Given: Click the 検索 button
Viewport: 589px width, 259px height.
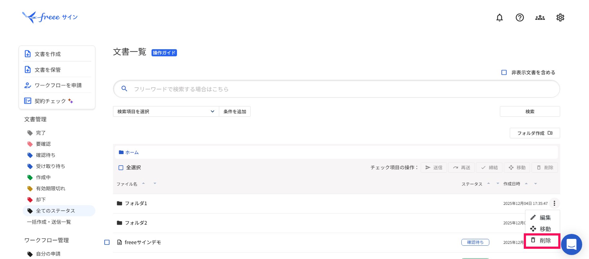Looking at the screenshot, I should tap(530, 111).
